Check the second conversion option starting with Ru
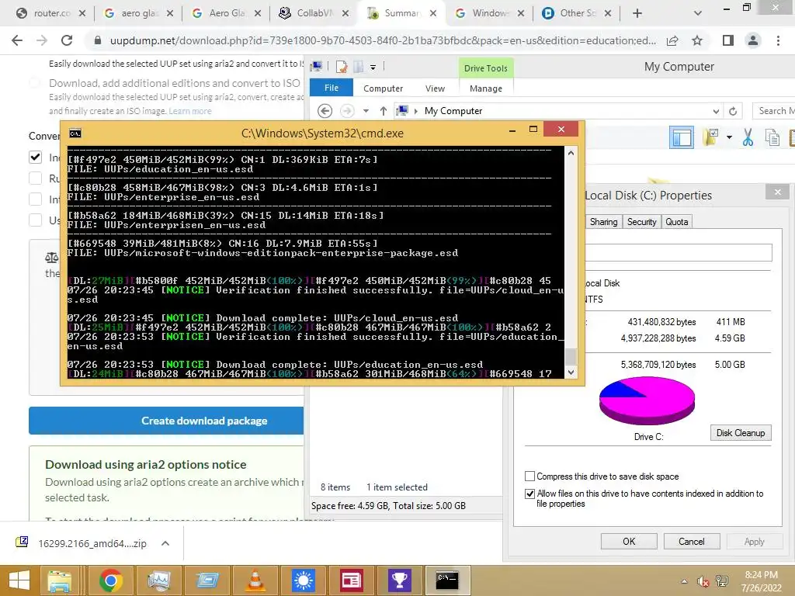The height and width of the screenshot is (596, 795). 35,178
